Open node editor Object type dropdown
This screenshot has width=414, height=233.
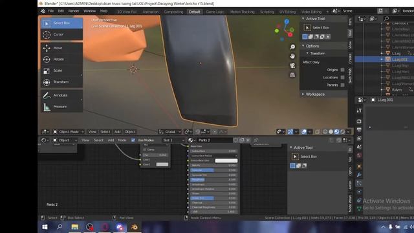(65, 140)
